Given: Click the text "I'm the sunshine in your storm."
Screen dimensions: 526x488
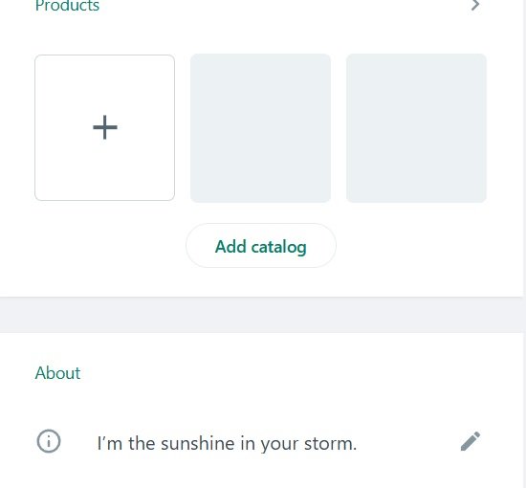Looking at the screenshot, I should pos(227,443).
